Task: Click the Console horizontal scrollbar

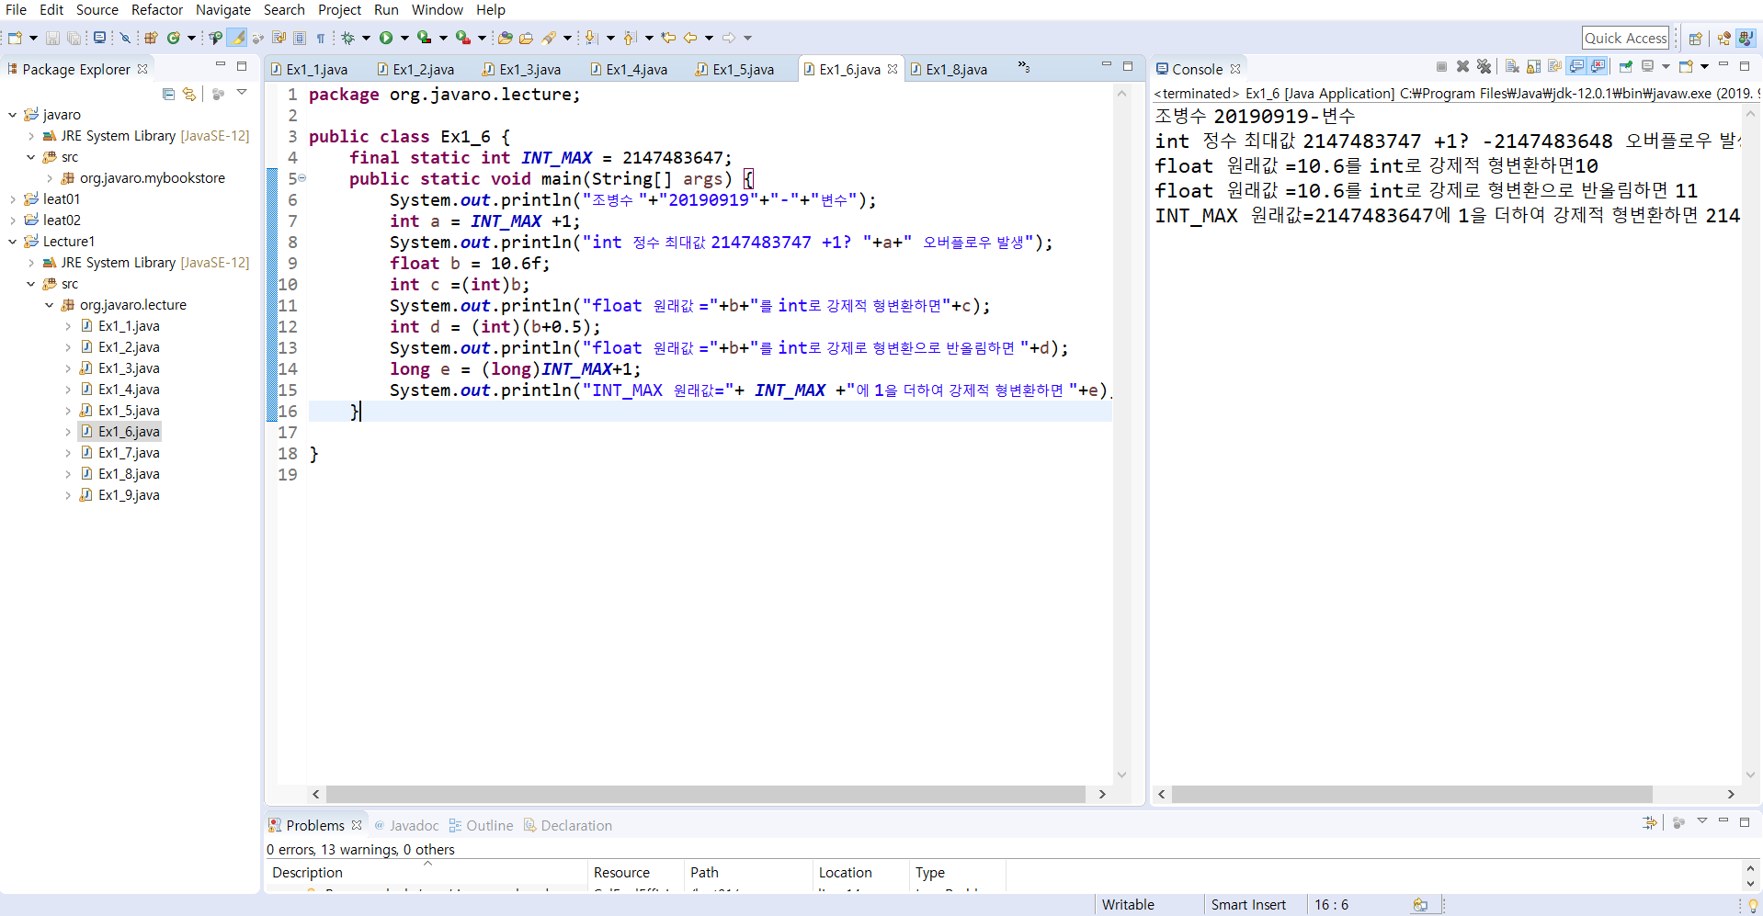Action: (1412, 794)
